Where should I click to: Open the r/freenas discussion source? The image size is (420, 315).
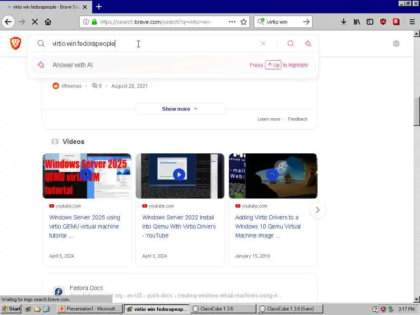[x=67, y=86]
